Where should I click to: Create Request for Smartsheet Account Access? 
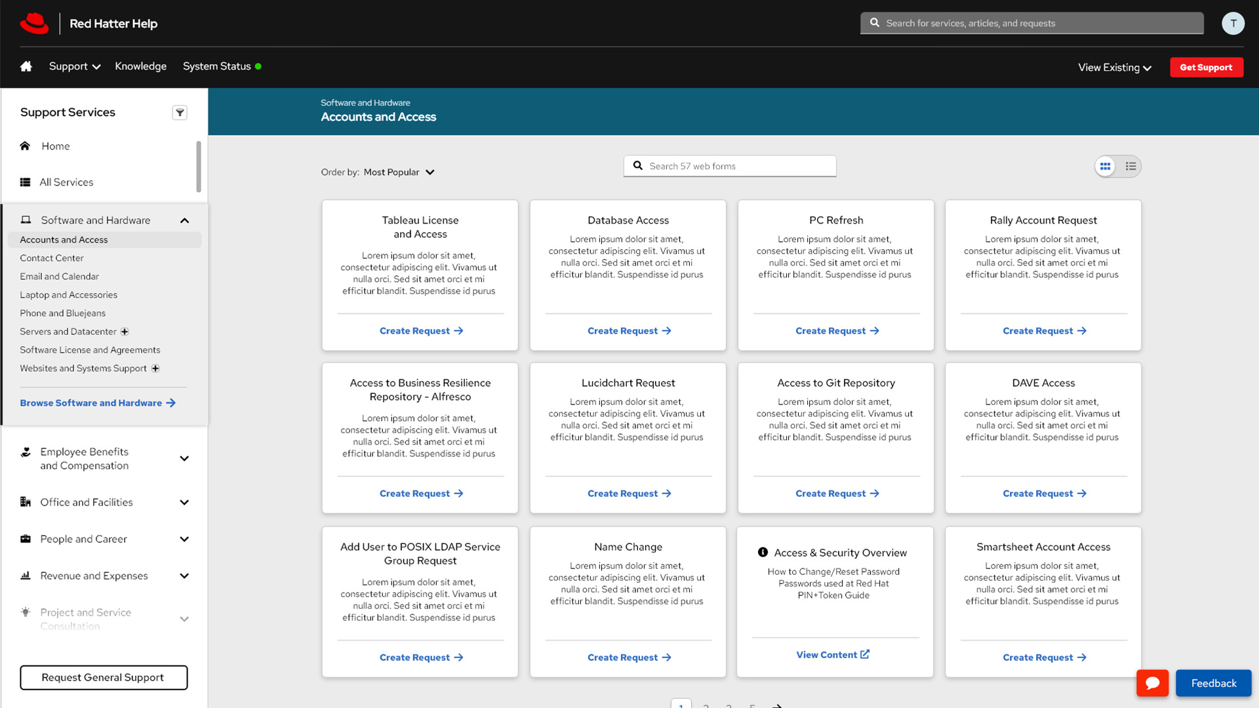pos(1044,658)
